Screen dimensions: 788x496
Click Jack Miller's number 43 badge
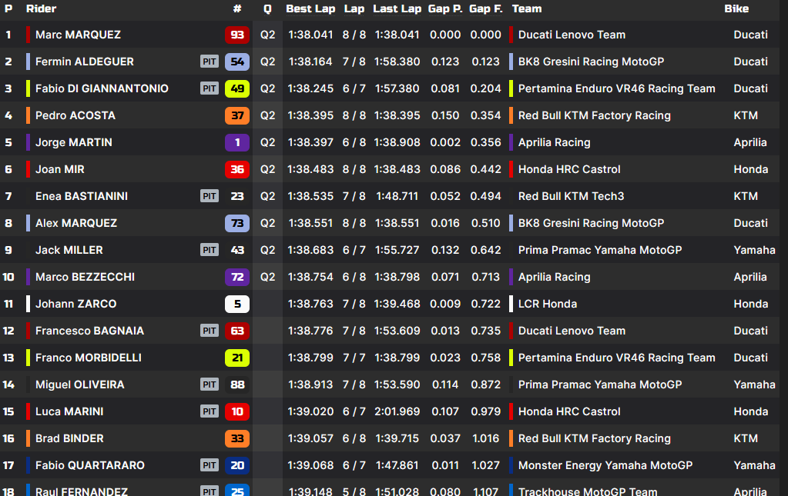tap(237, 250)
